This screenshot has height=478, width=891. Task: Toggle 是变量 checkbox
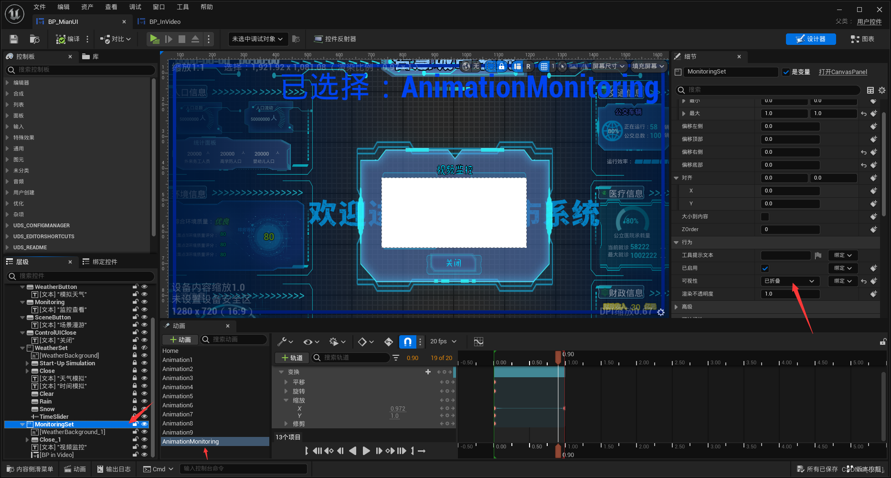(x=786, y=72)
